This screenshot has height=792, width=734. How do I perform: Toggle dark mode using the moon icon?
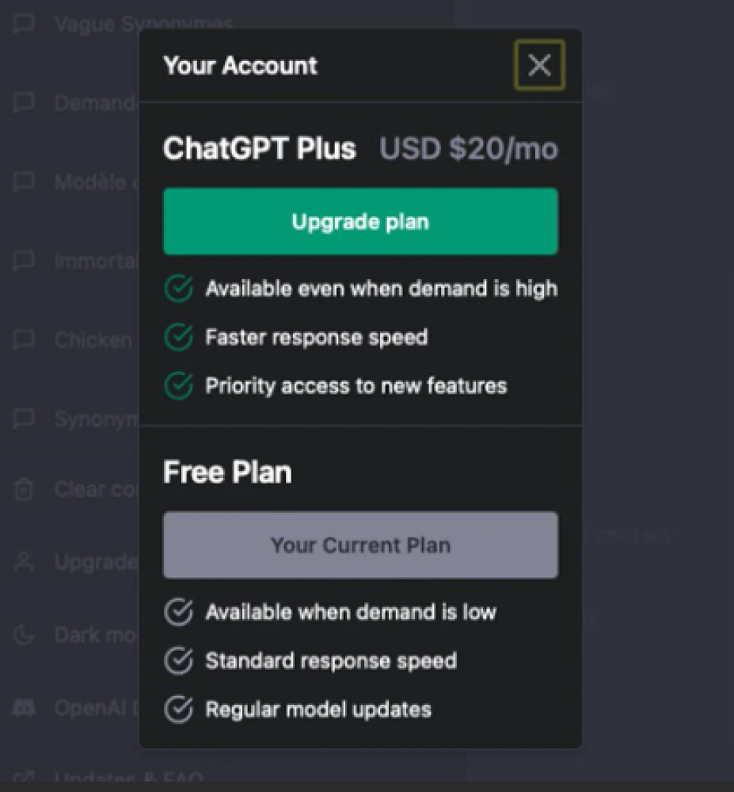pos(23,635)
